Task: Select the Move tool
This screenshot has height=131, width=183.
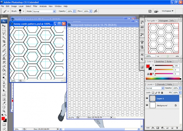Action: click(4, 26)
